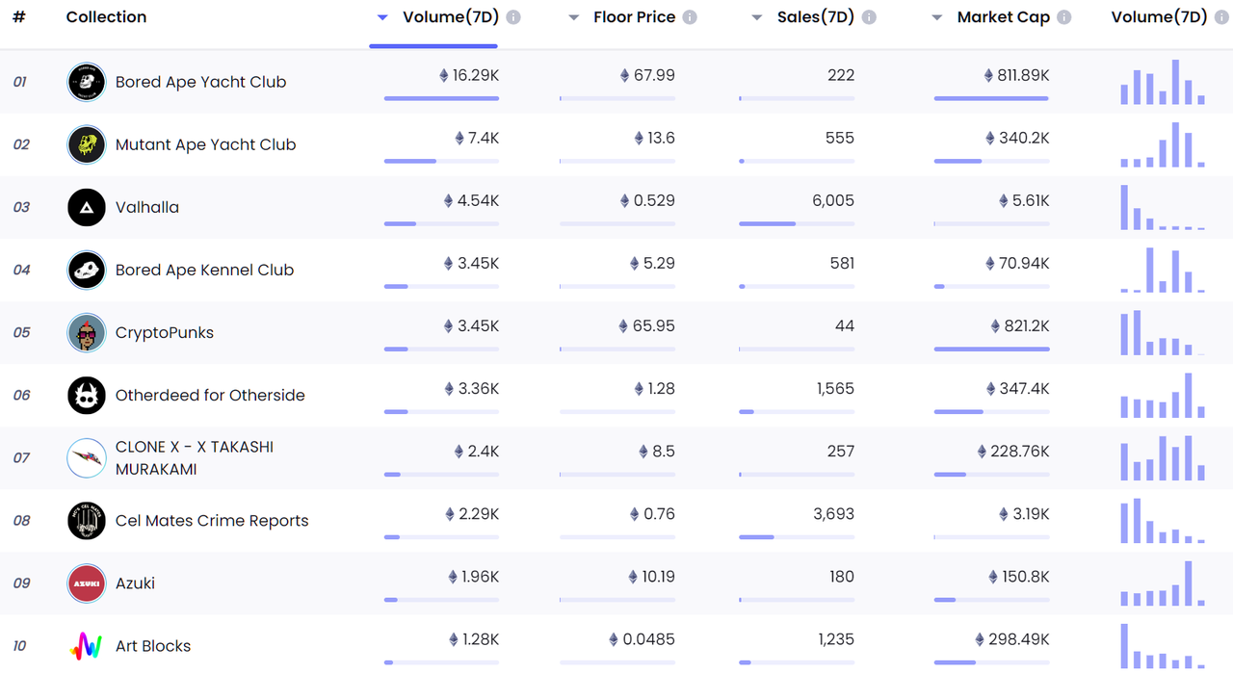Click the Art Blocks rainbow logo icon

[x=87, y=646]
